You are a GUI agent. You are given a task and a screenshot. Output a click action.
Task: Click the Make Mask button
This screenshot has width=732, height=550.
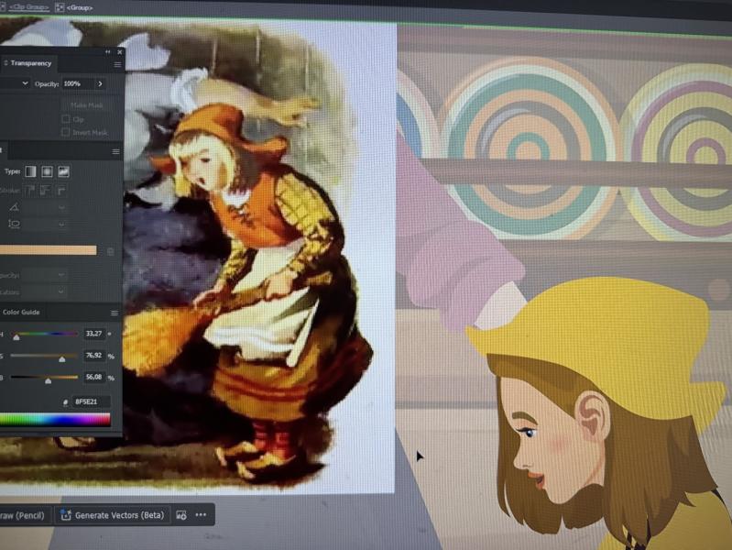tap(87, 105)
